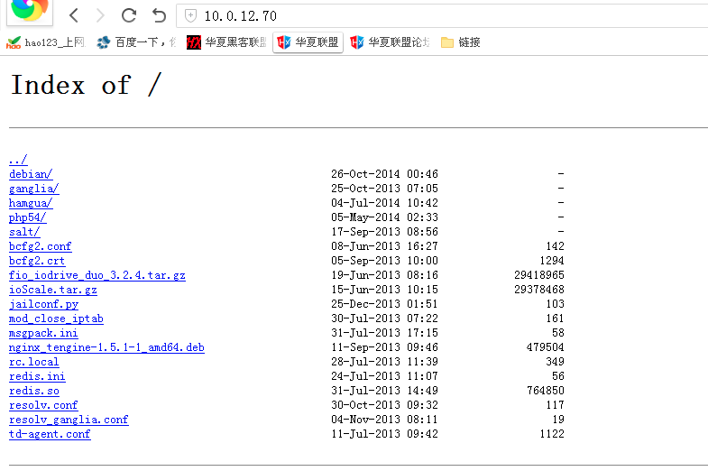
Task: Open td-agent.conf file
Action: coord(50,434)
